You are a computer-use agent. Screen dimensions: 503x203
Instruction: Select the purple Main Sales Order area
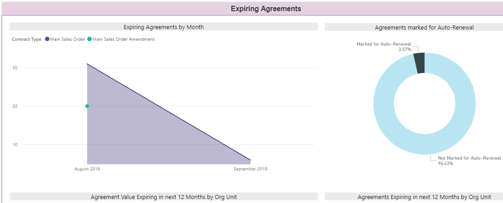[130, 130]
